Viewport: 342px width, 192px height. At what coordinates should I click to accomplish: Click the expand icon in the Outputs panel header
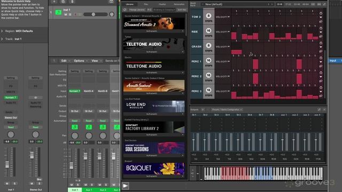tap(319, 109)
